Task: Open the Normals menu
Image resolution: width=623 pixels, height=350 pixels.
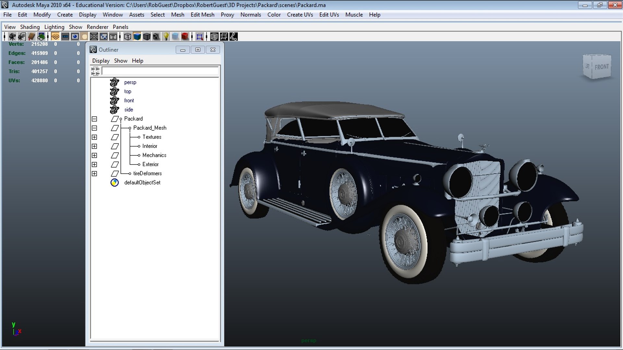Action: (250, 15)
